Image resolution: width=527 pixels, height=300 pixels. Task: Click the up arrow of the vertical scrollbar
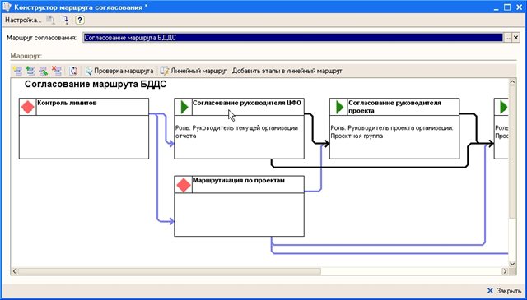point(512,82)
